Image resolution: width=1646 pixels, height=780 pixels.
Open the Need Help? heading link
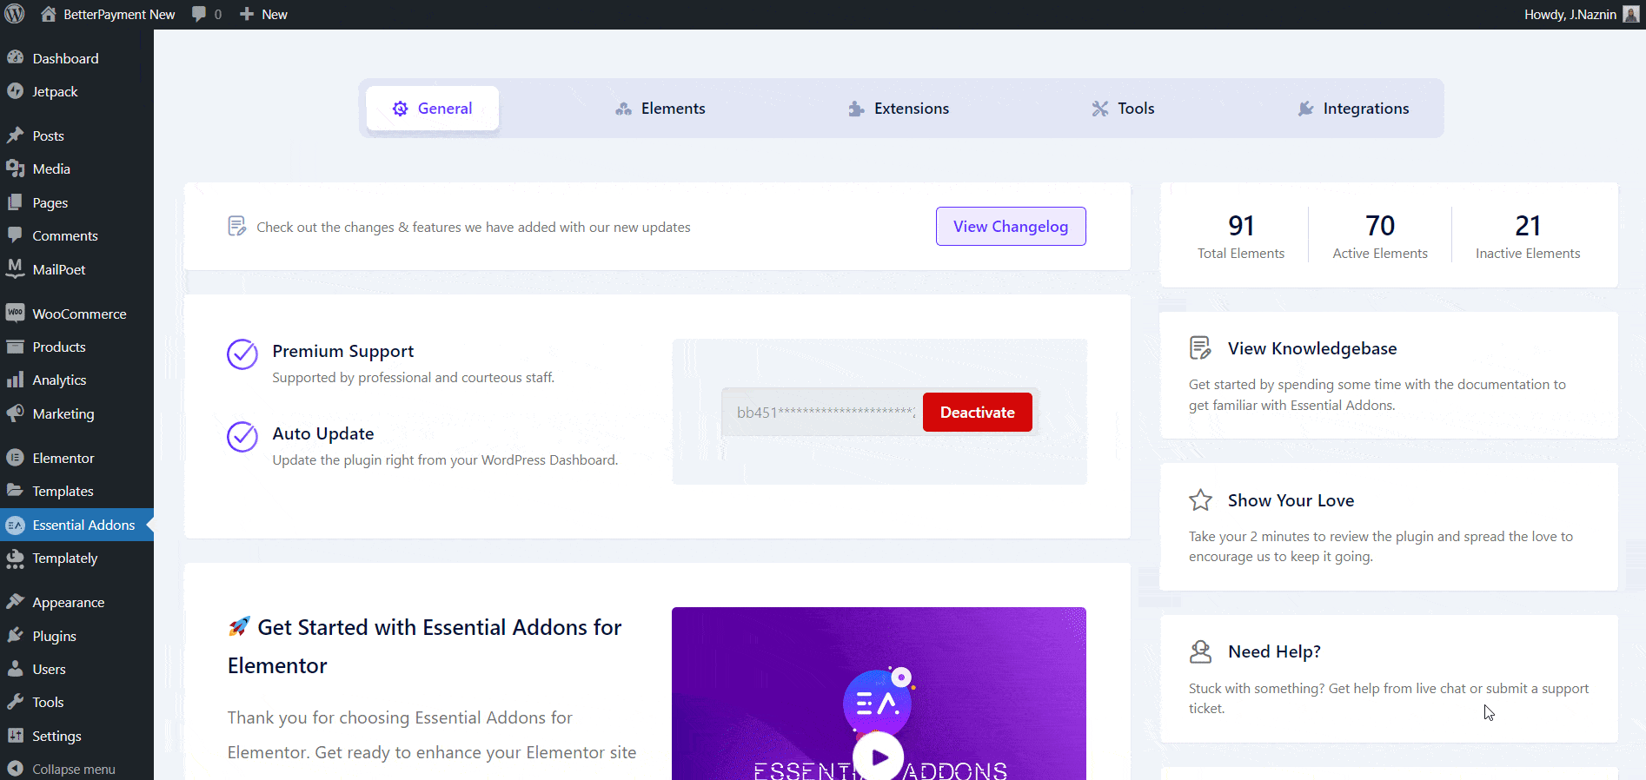tap(1274, 651)
